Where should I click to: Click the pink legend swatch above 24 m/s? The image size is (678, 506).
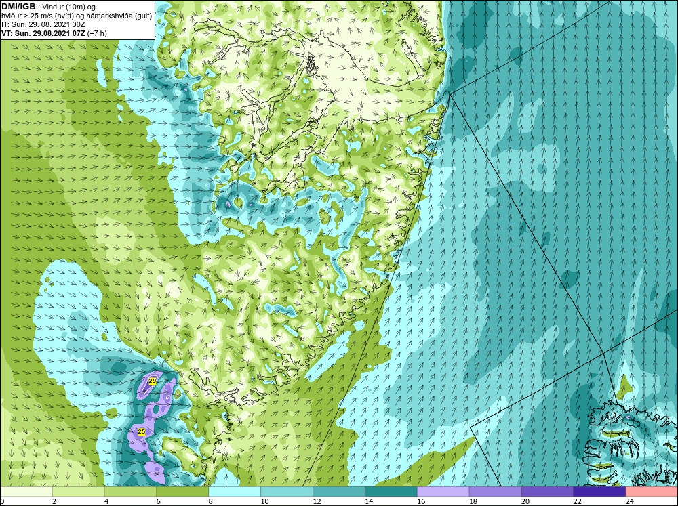click(x=652, y=492)
